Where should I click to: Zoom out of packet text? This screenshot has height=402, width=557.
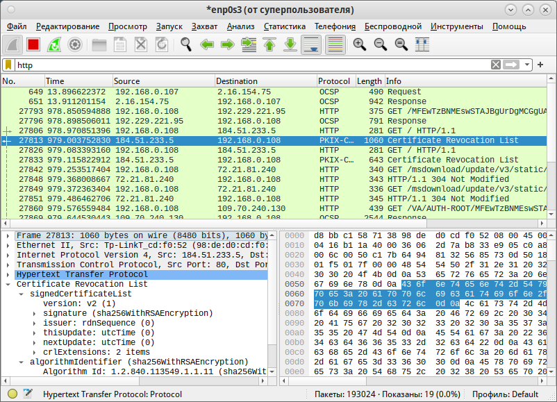(x=381, y=44)
